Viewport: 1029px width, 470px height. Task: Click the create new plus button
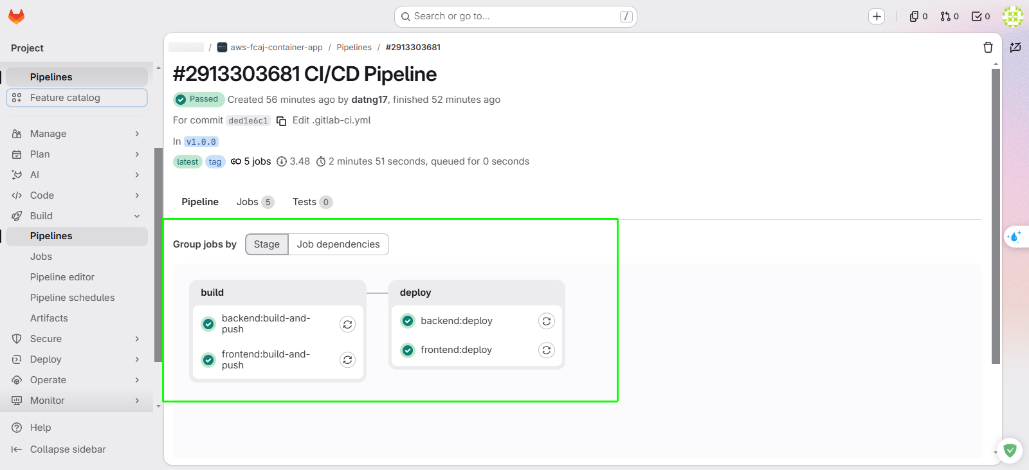click(877, 17)
